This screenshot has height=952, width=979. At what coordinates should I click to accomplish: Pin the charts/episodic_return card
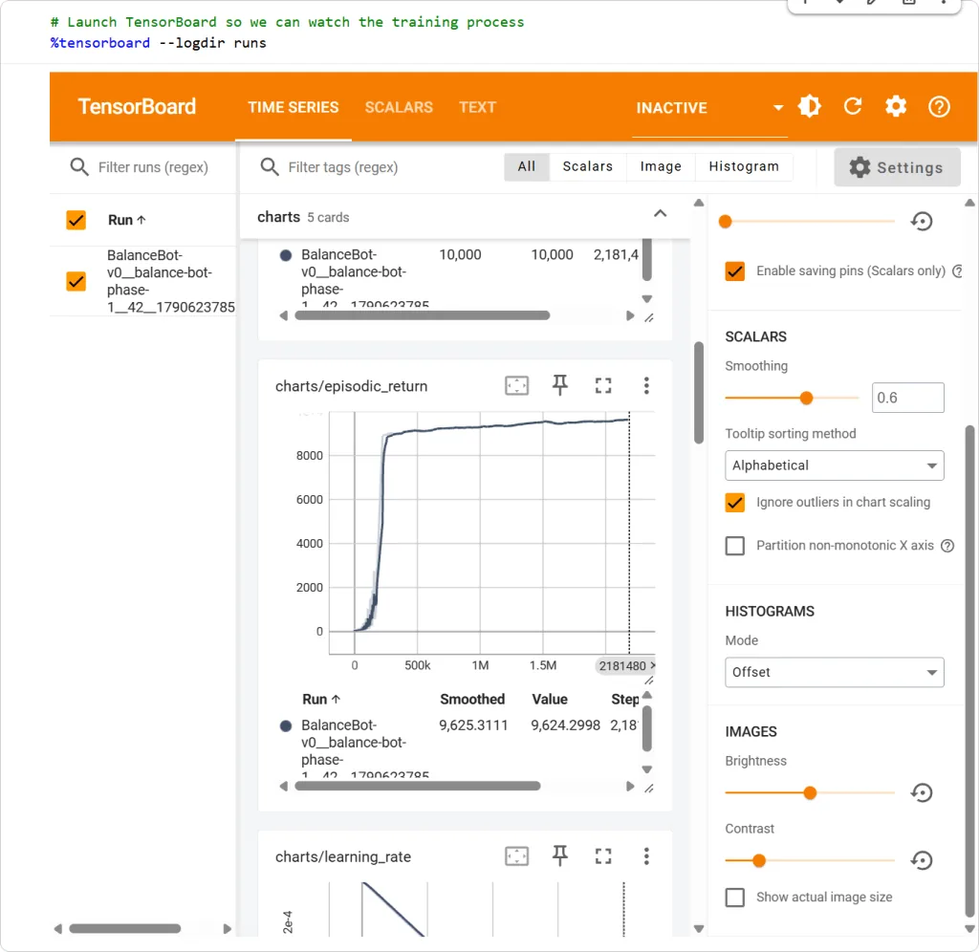click(560, 386)
